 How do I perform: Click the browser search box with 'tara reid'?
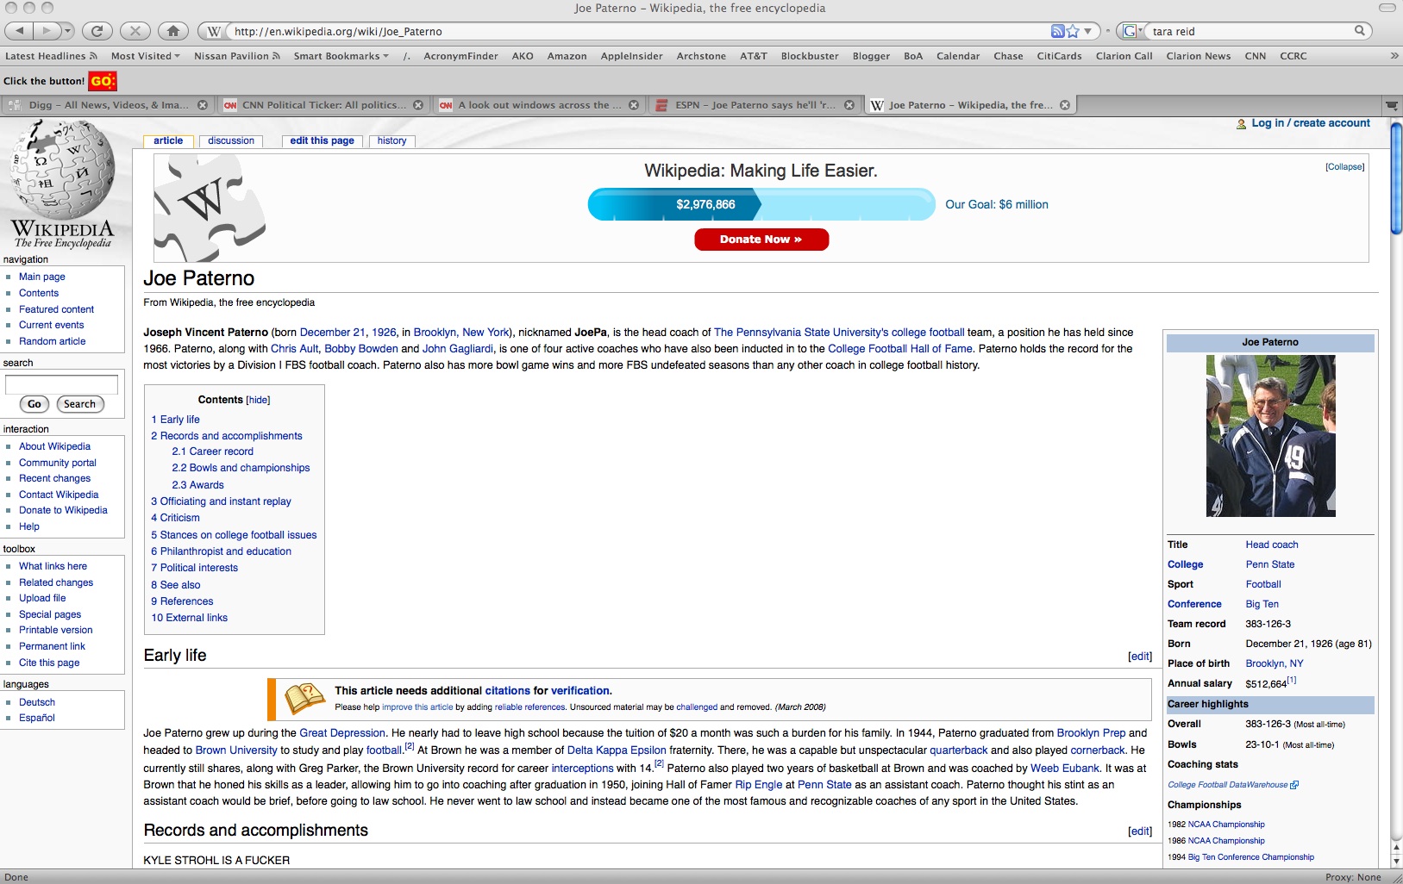tap(1250, 31)
